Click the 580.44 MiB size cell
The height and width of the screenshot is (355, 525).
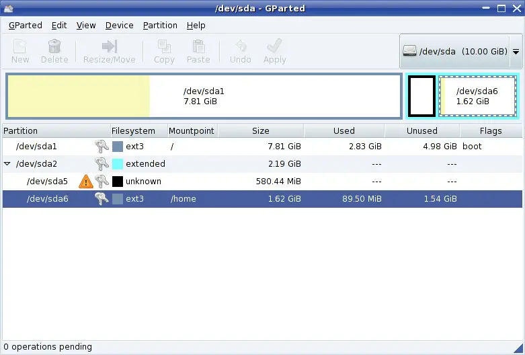278,181
